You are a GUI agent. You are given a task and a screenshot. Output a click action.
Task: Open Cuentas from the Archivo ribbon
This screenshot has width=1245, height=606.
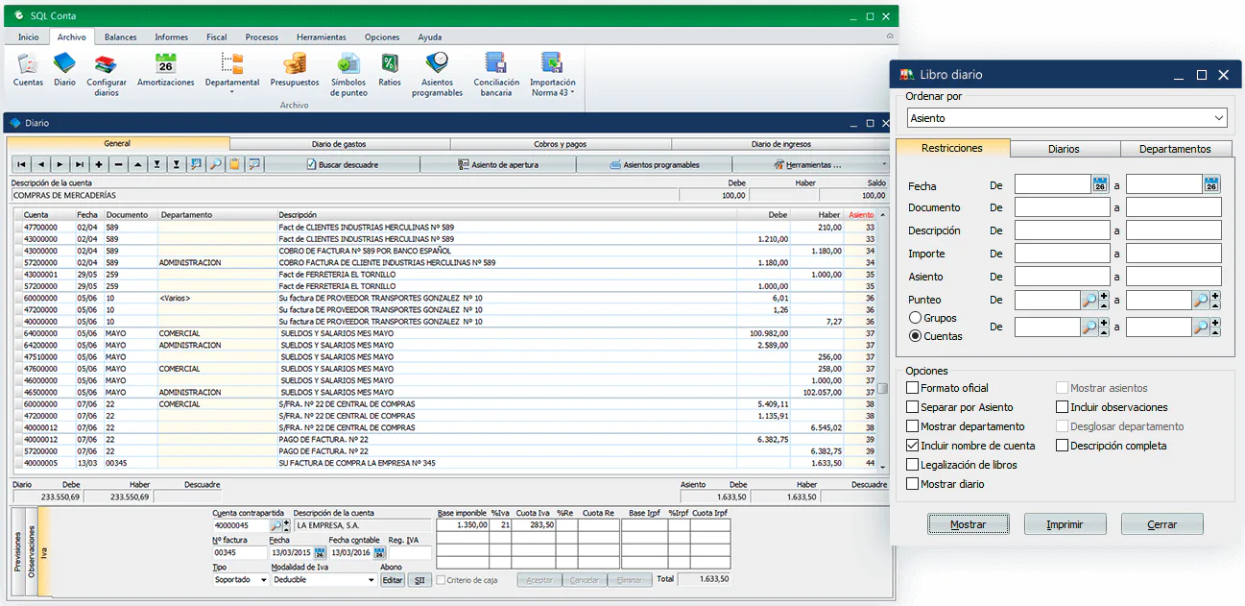click(28, 70)
